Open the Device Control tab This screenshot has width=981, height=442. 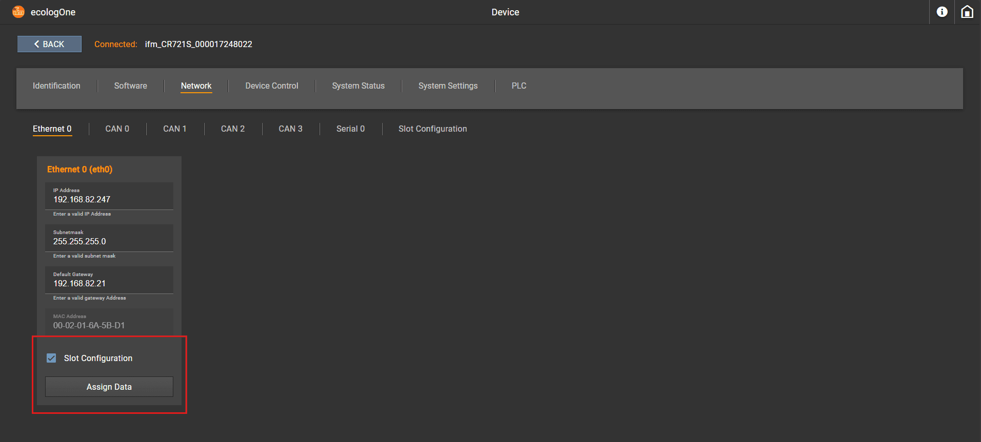coord(271,86)
